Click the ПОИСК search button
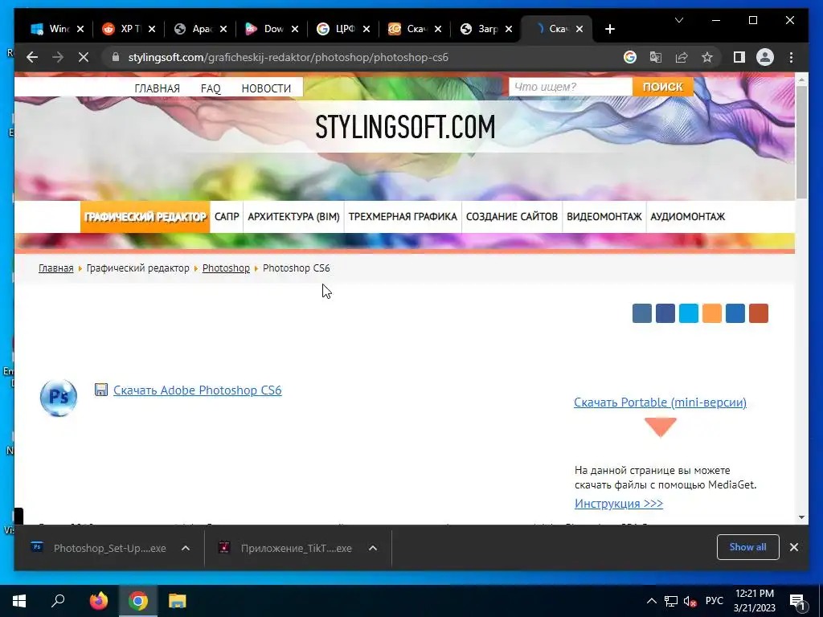The image size is (823, 617). pyautogui.click(x=662, y=87)
